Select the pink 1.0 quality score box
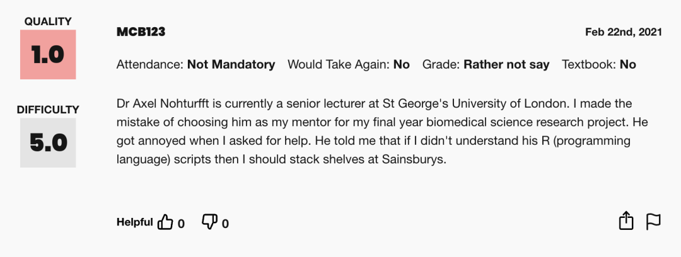 (48, 55)
